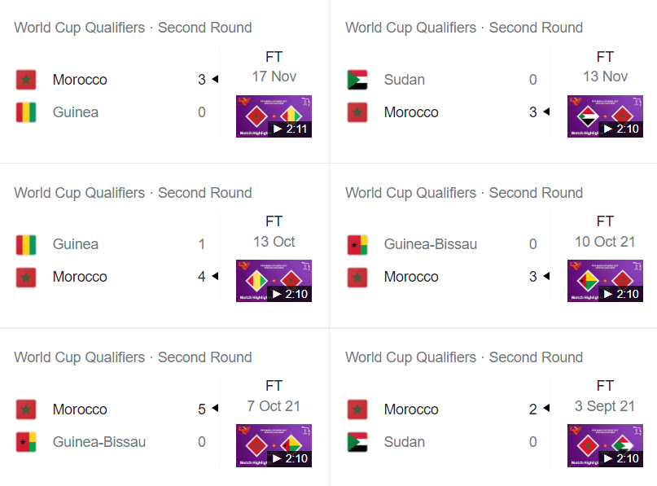Play the 7 Oct 21 Morocco highlights video
Viewport: 657px width, 486px height.
274,445
